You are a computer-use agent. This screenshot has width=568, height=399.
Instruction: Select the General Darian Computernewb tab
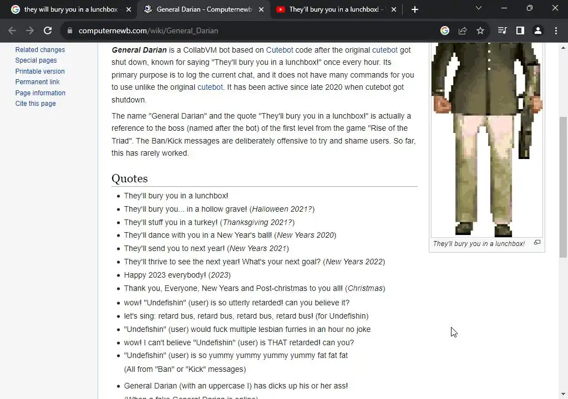click(x=204, y=9)
